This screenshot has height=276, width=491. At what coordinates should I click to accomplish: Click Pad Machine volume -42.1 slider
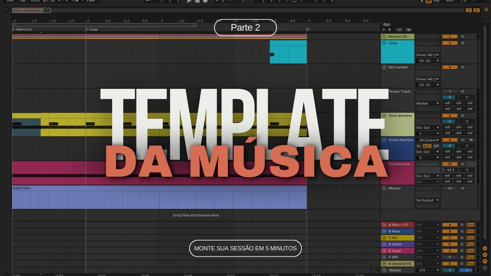(x=450, y=170)
